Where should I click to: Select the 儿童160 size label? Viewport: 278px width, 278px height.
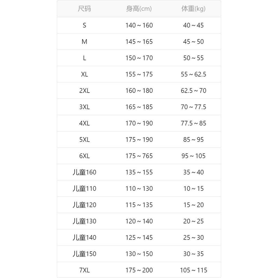pyautogui.click(x=84, y=172)
